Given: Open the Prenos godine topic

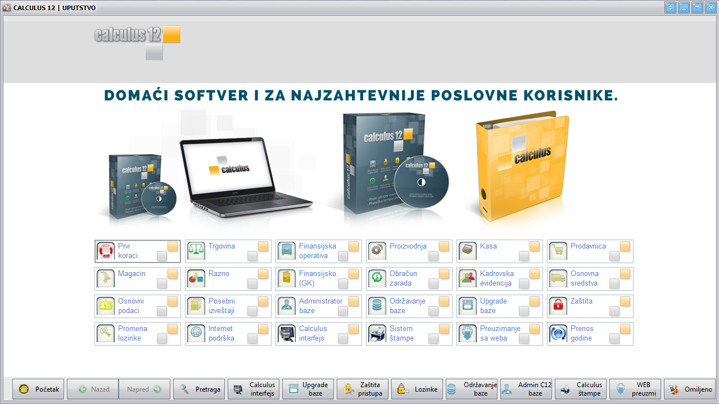Looking at the screenshot, I should point(584,333).
